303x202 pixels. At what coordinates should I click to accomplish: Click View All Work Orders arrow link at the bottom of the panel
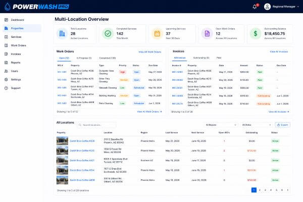tap(149, 112)
